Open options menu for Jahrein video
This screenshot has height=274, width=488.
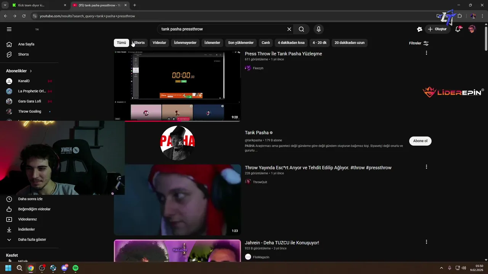point(426,242)
